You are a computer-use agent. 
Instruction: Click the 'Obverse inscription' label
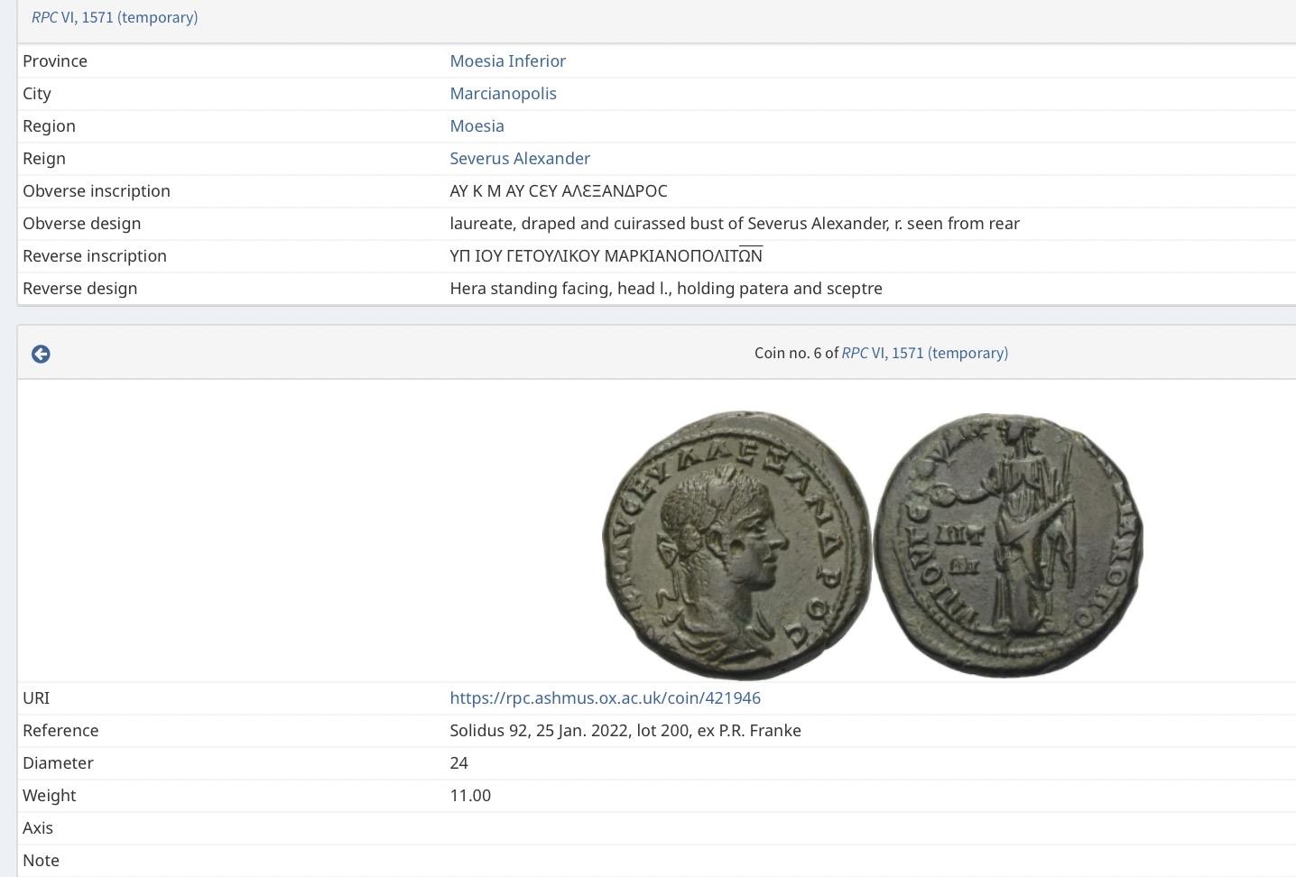[97, 190]
